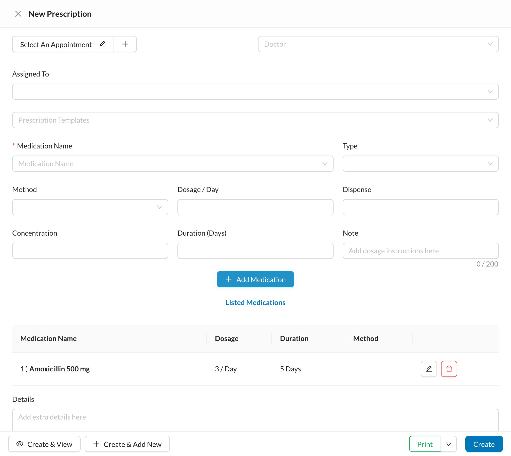Click the Note dosage instructions field

(421, 251)
